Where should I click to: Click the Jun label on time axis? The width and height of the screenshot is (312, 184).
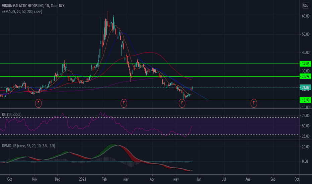pos(199,179)
